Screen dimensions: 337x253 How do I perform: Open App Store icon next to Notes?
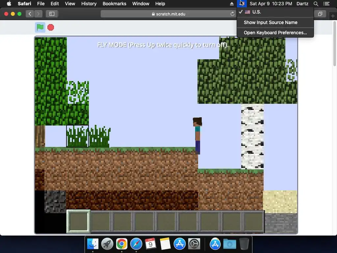click(179, 244)
